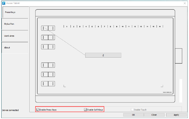Select left half of first press key
This screenshot has width=189, height=119.
[45, 28]
